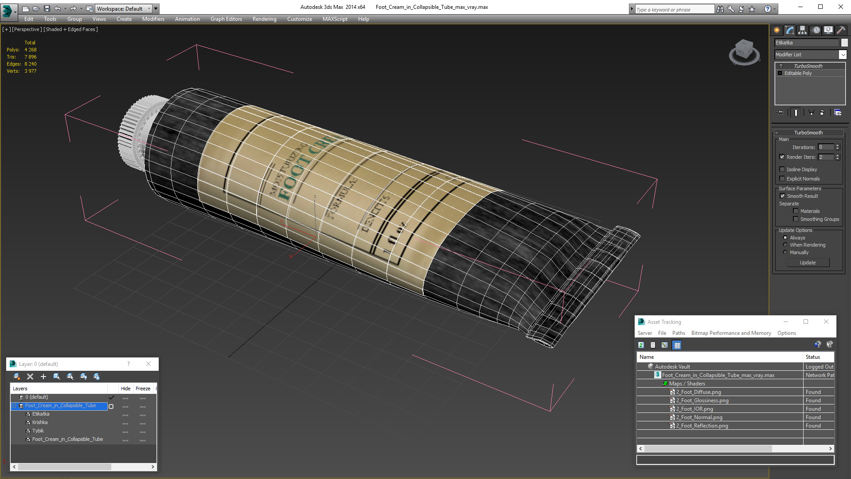Open the Rendering menu
Image resolution: width=851 pixels, height=479 pixels.
[265, 19]
